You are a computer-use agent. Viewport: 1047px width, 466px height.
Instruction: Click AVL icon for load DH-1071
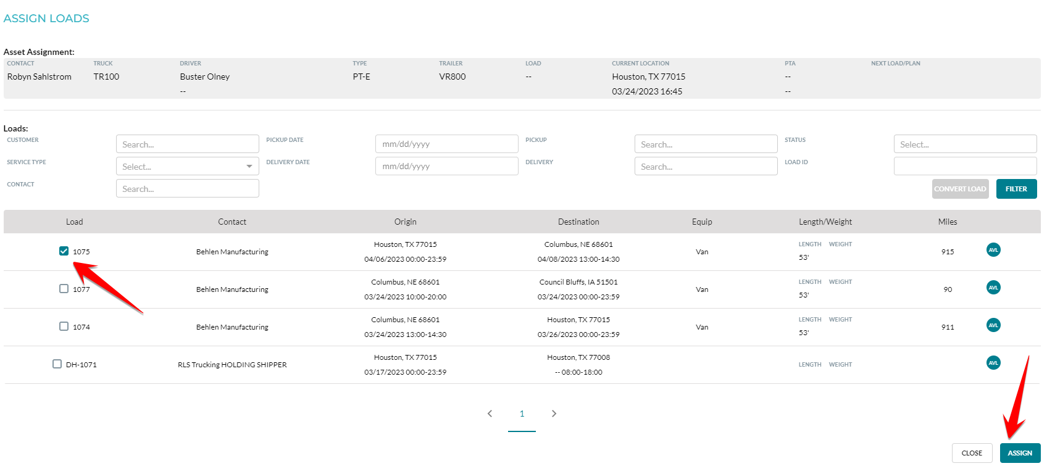point(993,363)
